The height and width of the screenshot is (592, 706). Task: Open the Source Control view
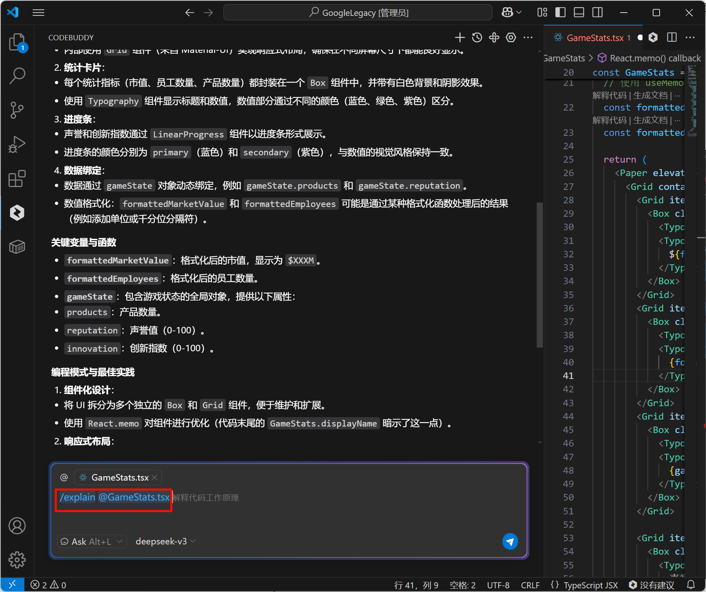click(x=17, y=110)
